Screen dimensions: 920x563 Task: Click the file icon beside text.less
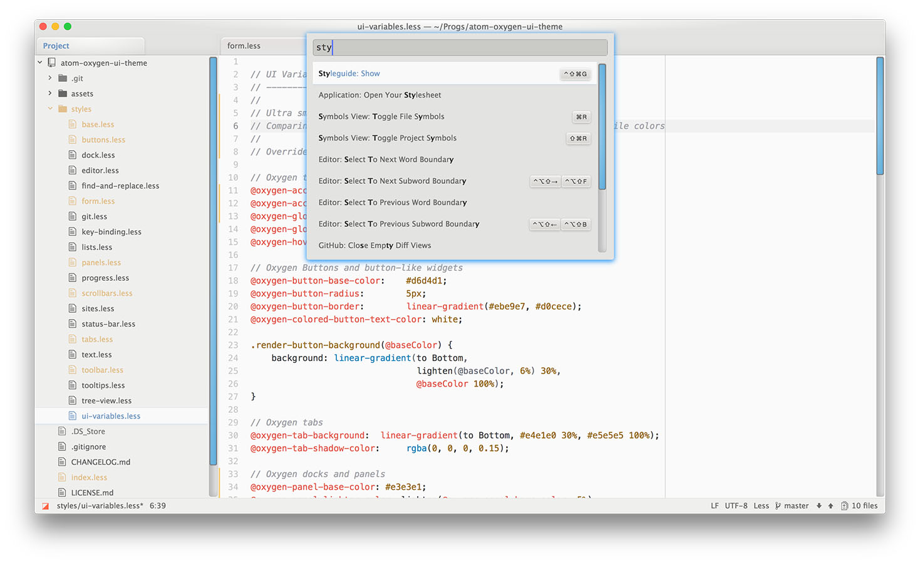click(73, 355)
